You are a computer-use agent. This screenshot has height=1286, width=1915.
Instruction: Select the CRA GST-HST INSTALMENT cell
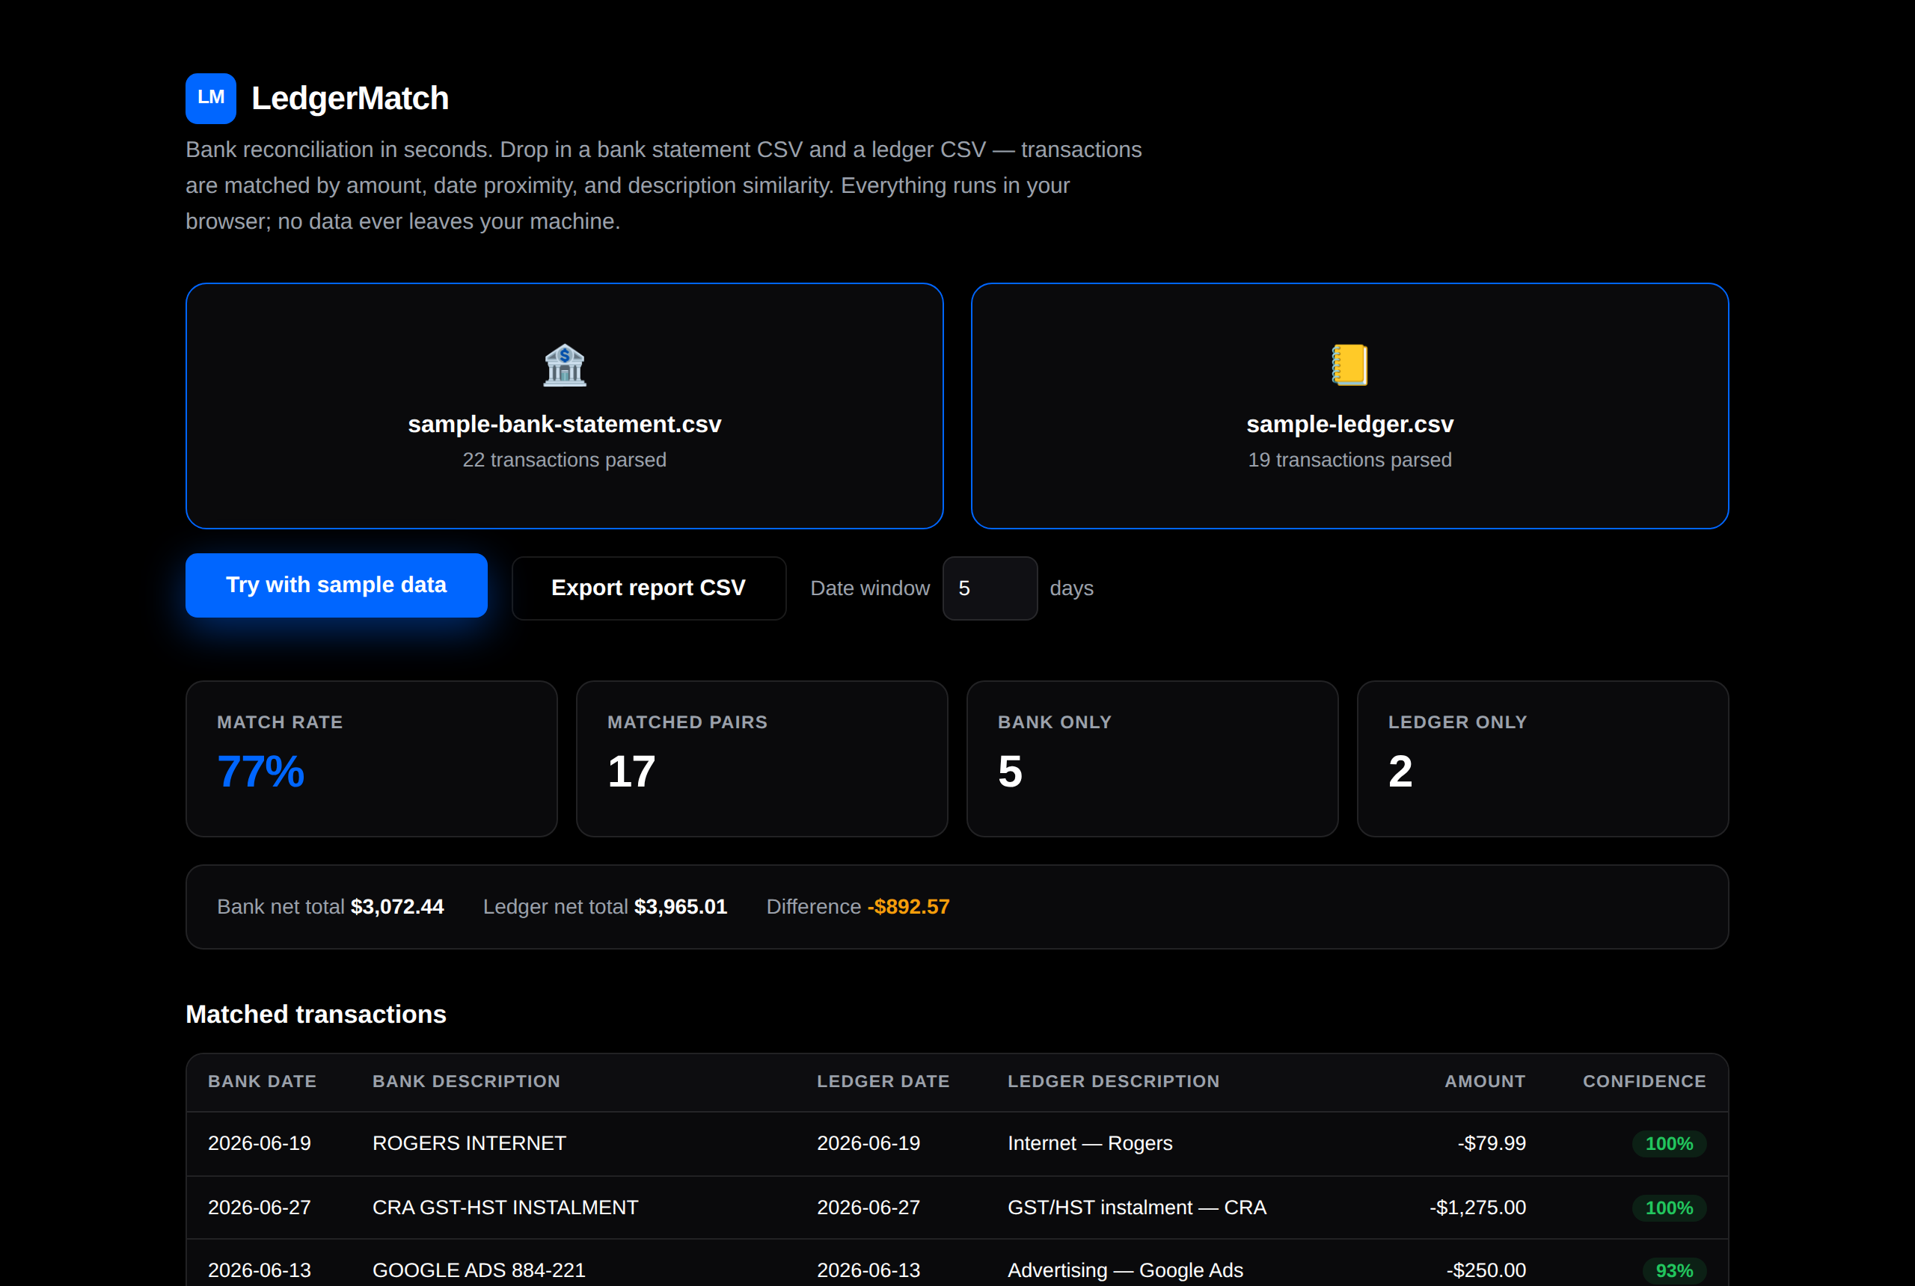point(506,1207)
